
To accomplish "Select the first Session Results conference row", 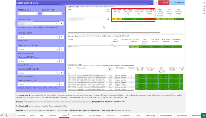I will point(87,75).
